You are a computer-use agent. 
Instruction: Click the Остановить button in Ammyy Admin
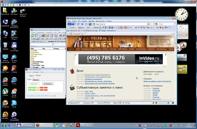48,84
